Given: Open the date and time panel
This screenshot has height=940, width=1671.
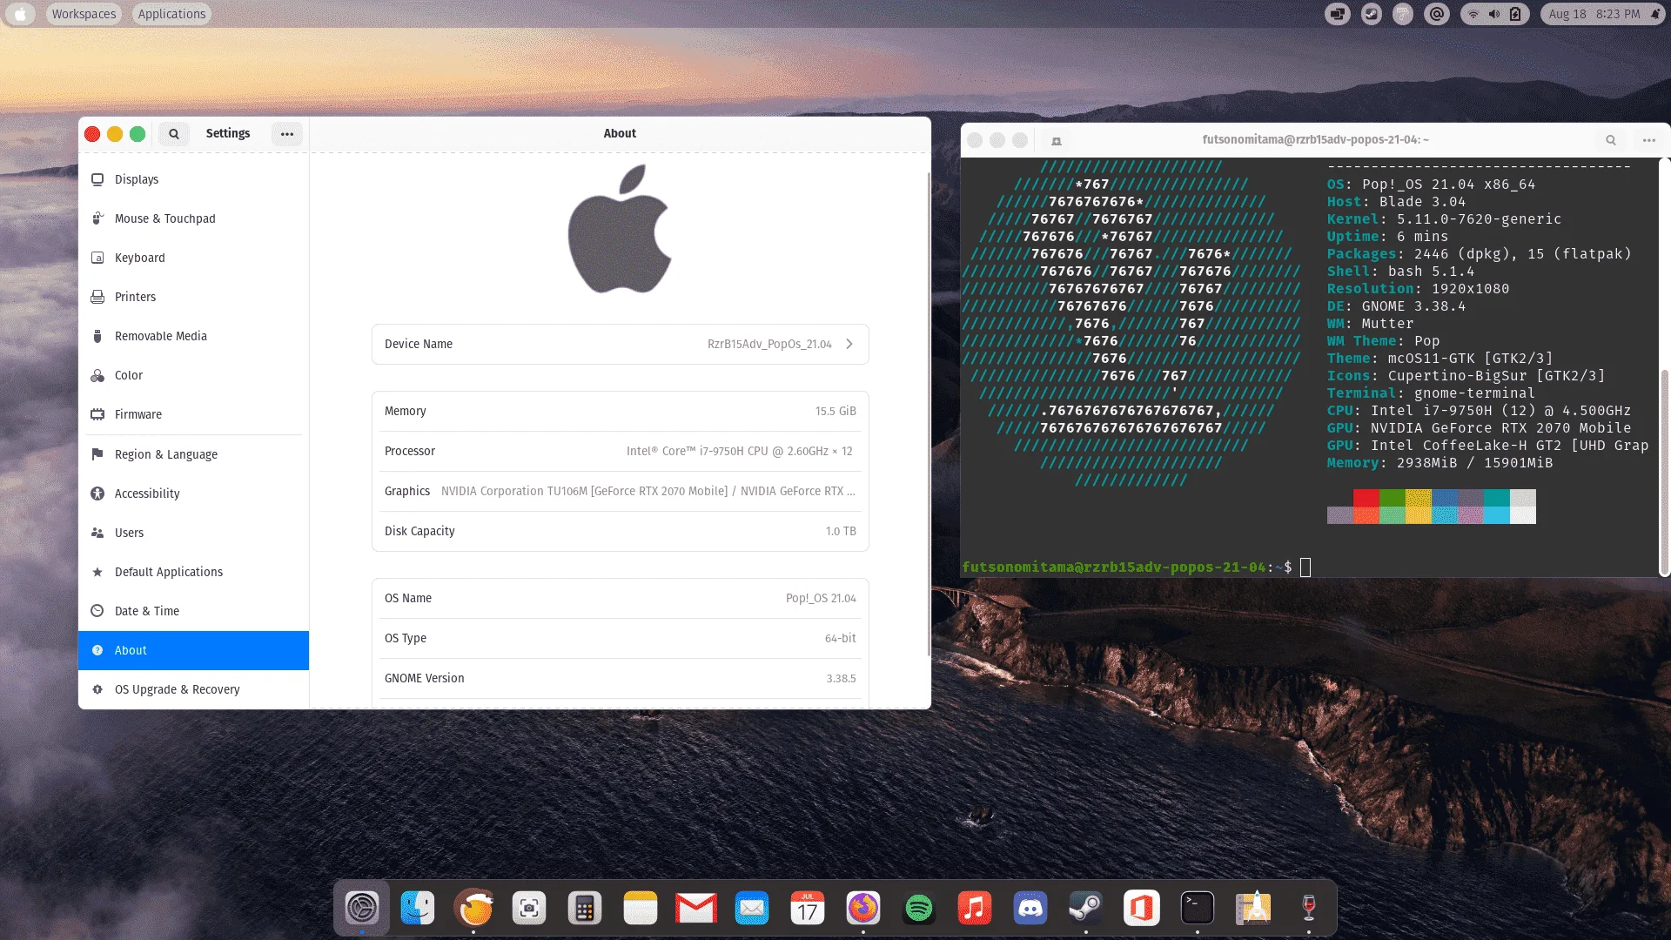Looking at the screenshot, I should pyautogui.click(x=1594, y=14).
